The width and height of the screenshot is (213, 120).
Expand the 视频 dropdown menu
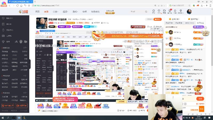coord(65,12)
